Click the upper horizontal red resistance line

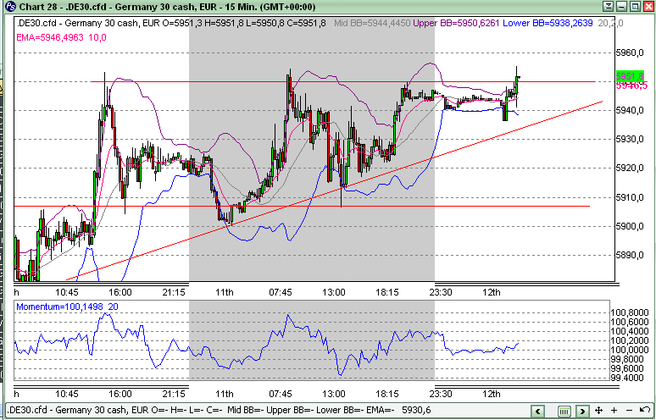pyautogui.click(x=343, y=81)
